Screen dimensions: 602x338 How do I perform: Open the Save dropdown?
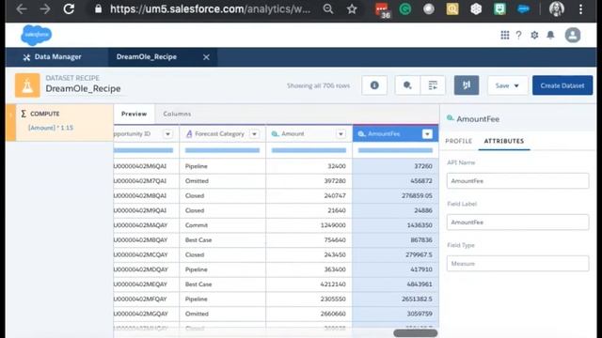point(507,85)
